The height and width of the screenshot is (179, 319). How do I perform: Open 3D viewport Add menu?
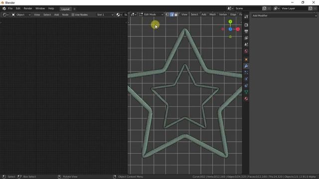coord(204,14)
